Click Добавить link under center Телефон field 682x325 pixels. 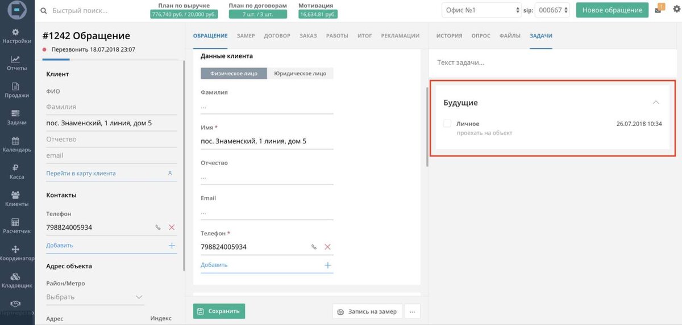pyautogui.click(x=214, y=265)
